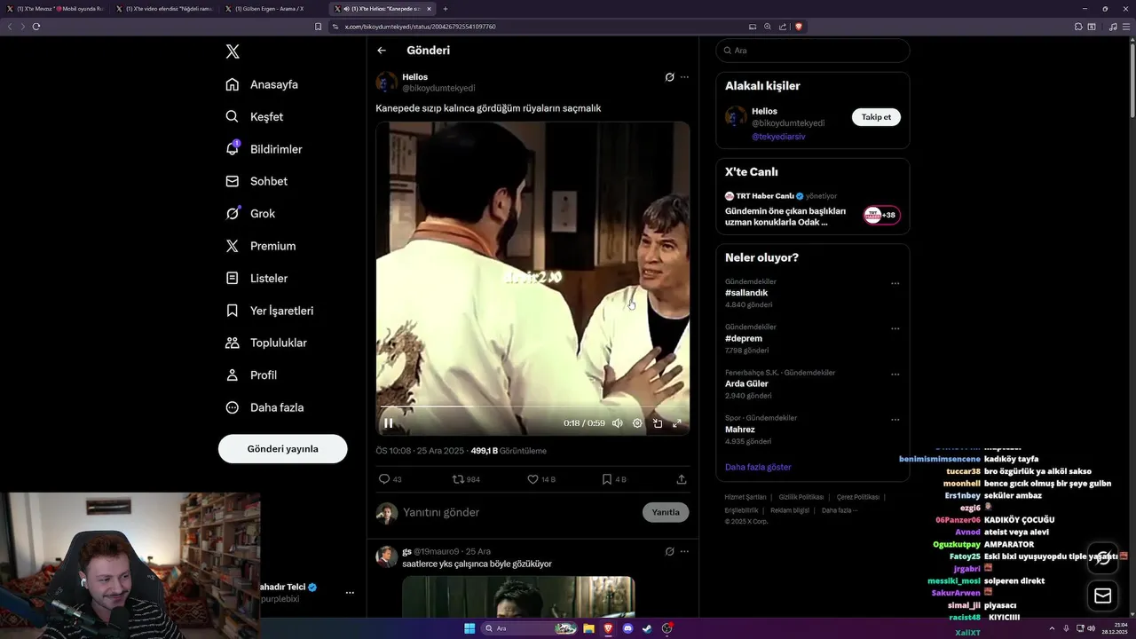Viewport: 1136px width, 639px height.
Task: Switch to X'te video efendisi tab
Action: (163, 9)
